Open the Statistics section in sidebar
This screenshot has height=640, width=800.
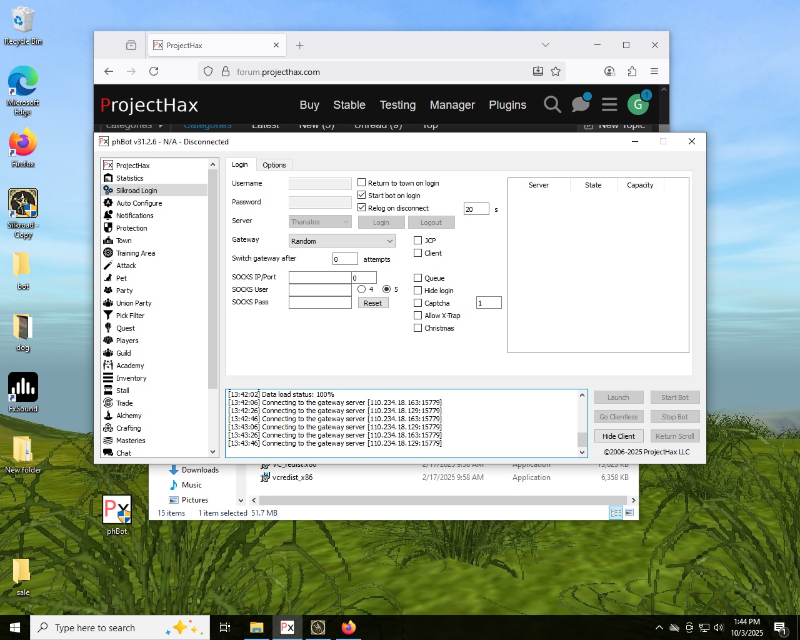(x=129, y=178)
